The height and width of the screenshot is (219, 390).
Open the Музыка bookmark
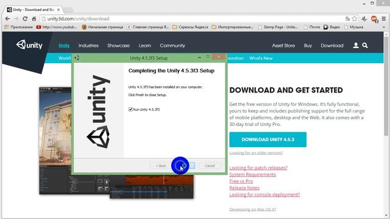[x=354, y=27]
